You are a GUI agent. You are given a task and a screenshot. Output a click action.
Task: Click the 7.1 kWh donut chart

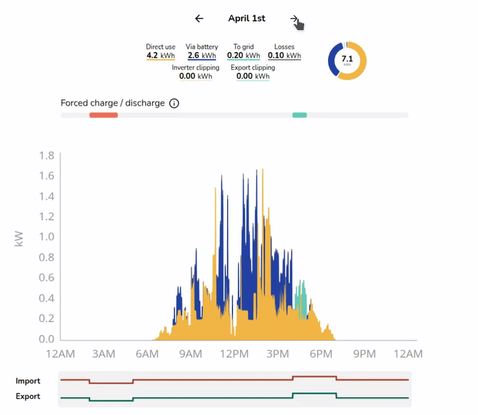coord(347,60)
